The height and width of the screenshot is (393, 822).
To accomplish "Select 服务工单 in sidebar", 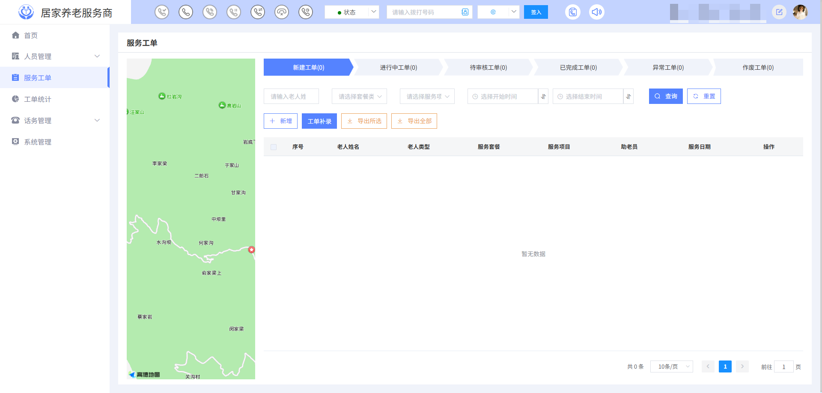I will point(55,78).
